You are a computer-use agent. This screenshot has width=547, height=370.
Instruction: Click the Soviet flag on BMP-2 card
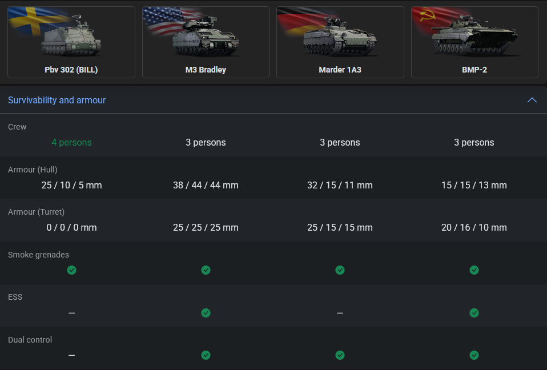tap(428, 18)
